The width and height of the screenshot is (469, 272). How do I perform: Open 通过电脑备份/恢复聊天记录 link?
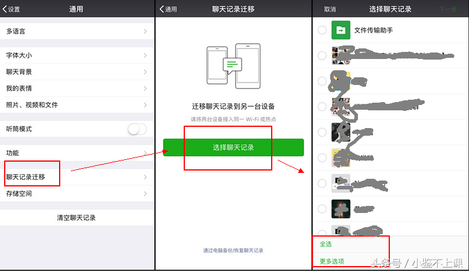point(233,251)
